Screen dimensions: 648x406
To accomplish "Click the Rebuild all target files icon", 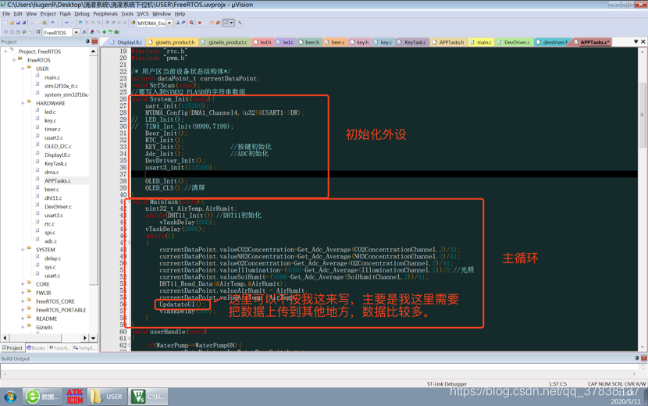I will point(18,32).
